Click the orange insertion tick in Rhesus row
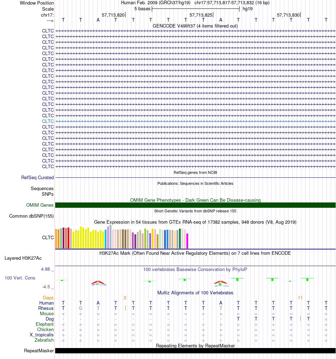 coord(125,308)
